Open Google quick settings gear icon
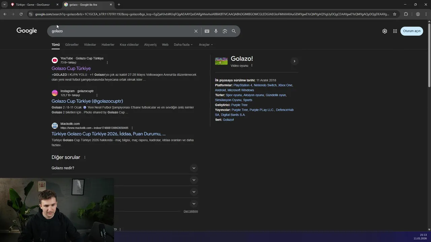 point(385,31)
